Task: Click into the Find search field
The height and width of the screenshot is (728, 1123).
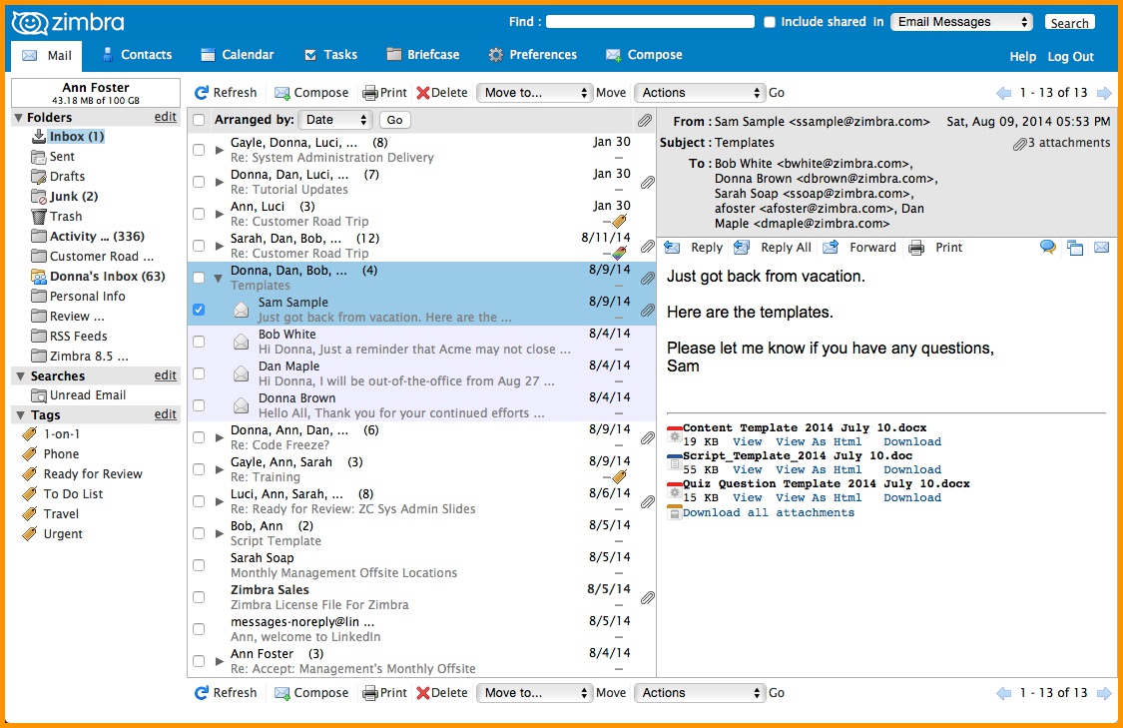Action: pos(650,22)
